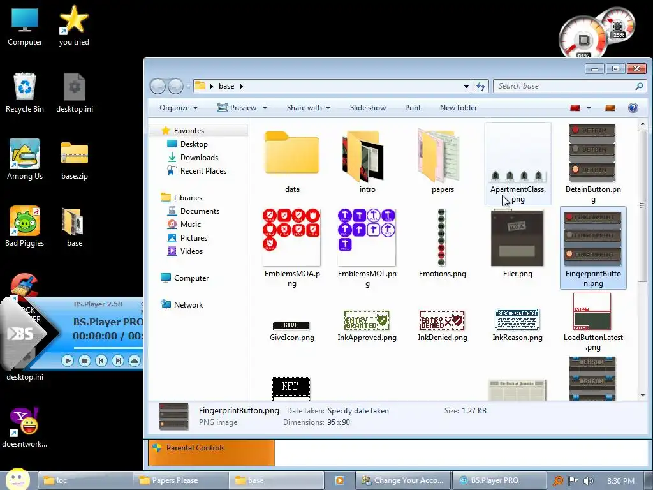
Task: Click eject button in BS.Player
Action: tap(134, 360)
